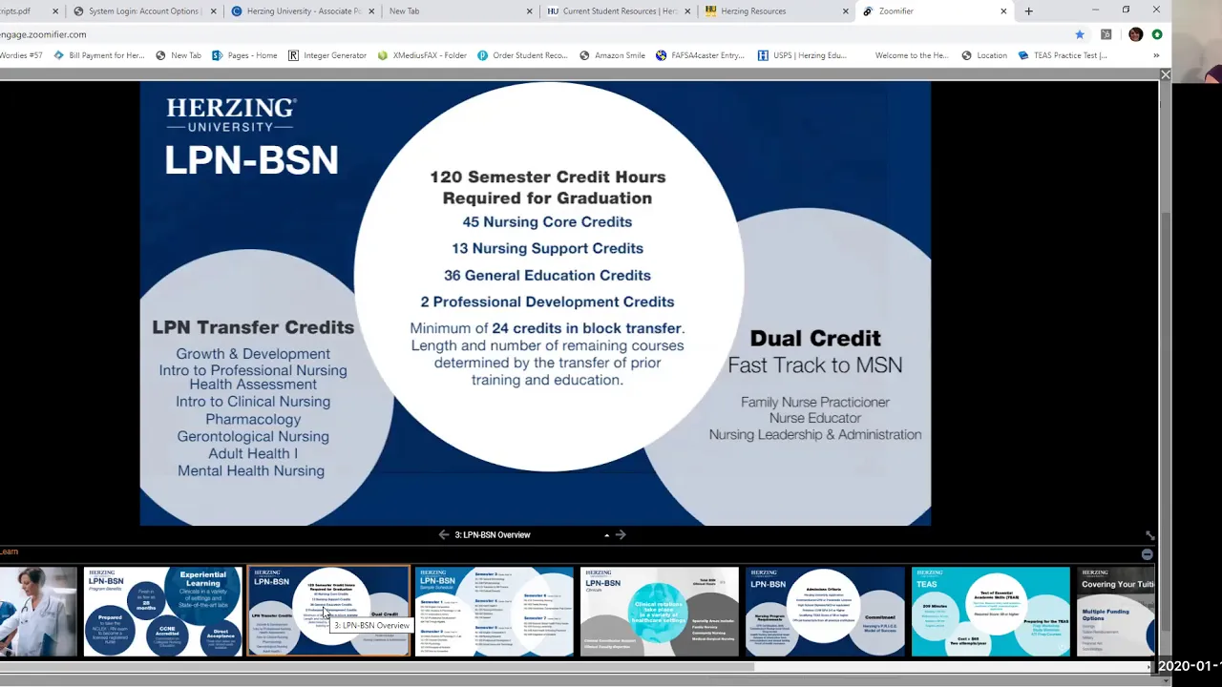Image resolution: width=1222 pixels, height=687 pixels.
Task: Click the 'LPN Transfer Credits' heading on slide
Action: (253, 327)
